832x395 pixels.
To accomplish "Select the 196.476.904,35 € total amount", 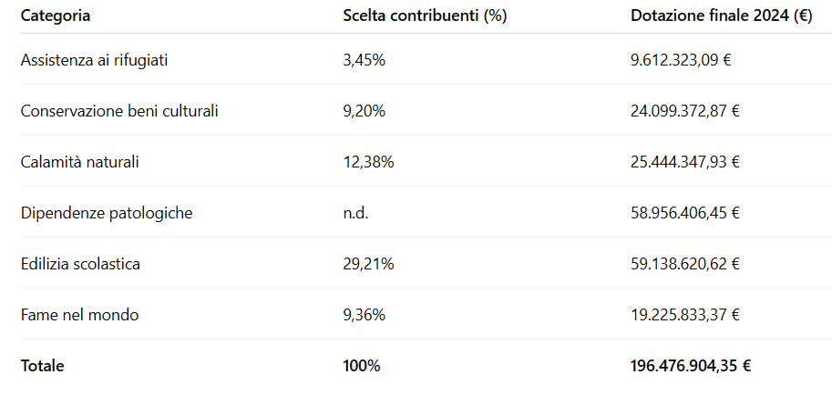I will click(x=691, y=366).
